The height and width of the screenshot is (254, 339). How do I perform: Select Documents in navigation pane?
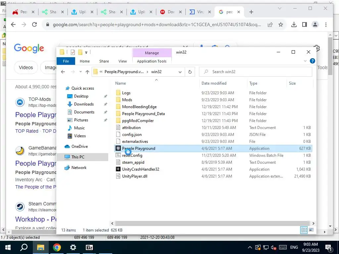[x=84, y=112]
